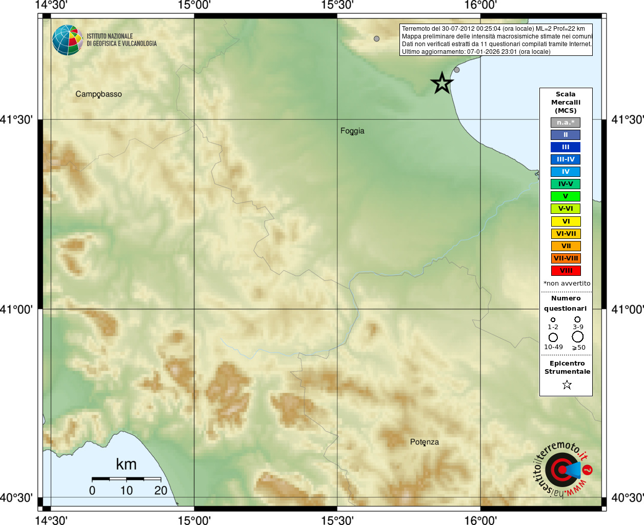Select the red VIII intensity swatch
This screenshot has width=644, height=525.
566,271
